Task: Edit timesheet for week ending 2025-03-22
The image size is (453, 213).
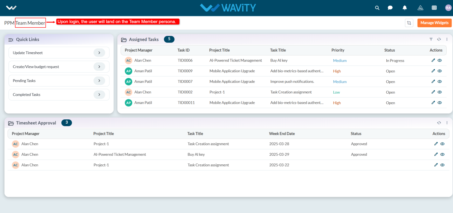Action: [436, 165]
